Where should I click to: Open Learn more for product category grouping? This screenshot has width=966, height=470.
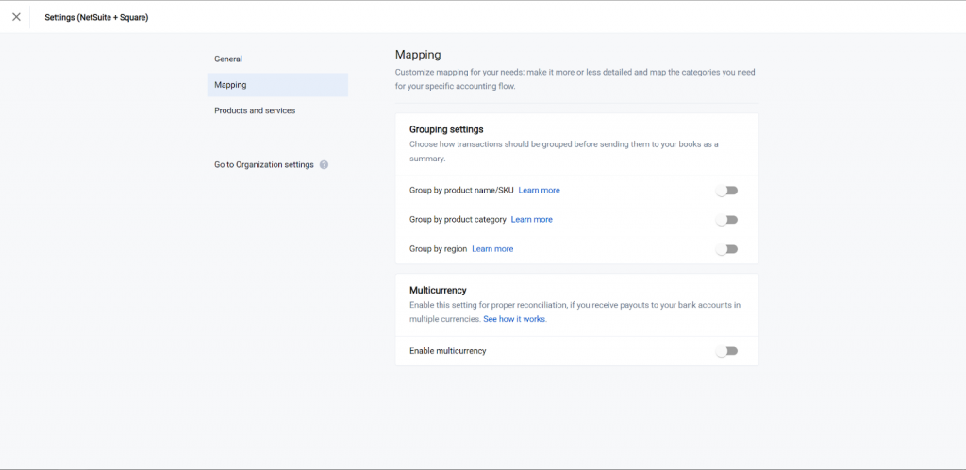[x=532, y=219]
